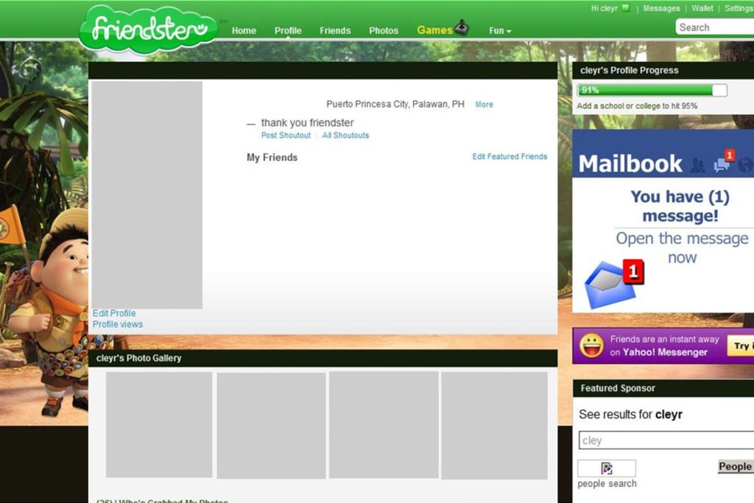
Task: Expand the Fun dropdown menu
Action: [500, 31]
